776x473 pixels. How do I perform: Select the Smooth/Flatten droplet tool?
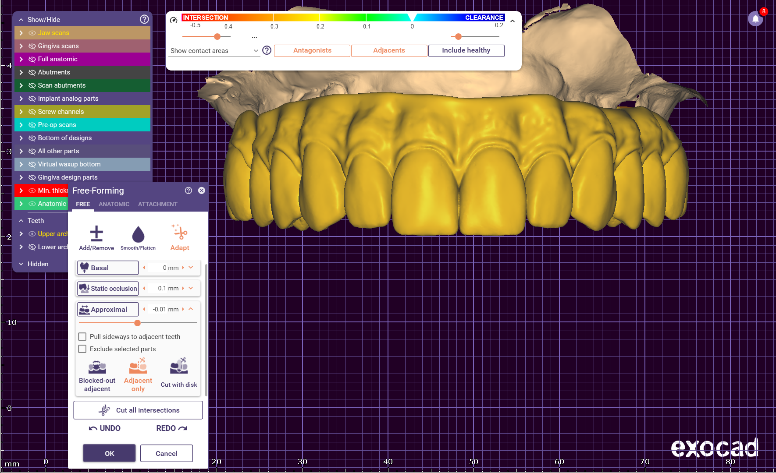[138, 235]
